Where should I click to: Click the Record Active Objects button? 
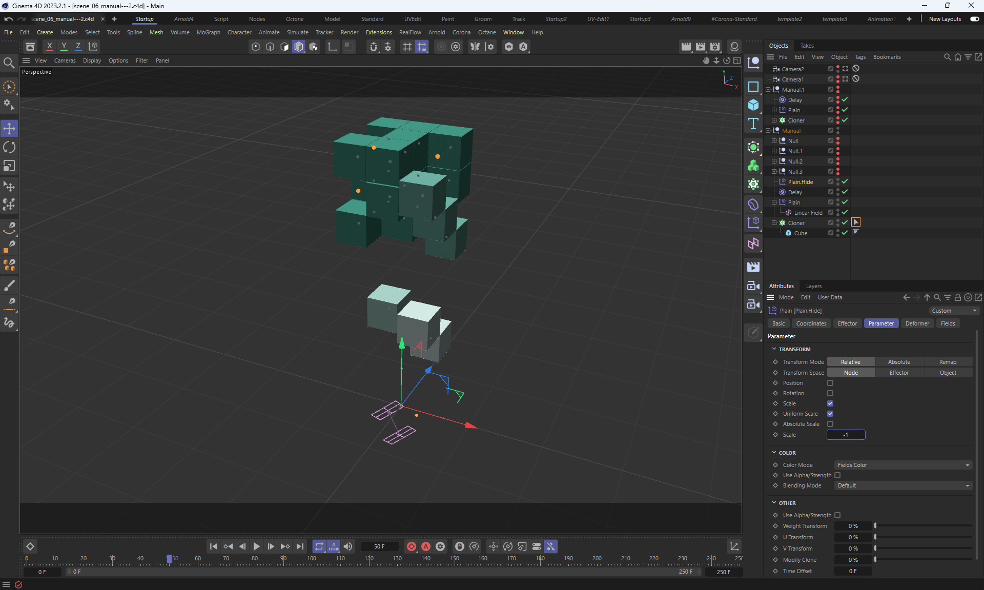(x=411, y=546)
